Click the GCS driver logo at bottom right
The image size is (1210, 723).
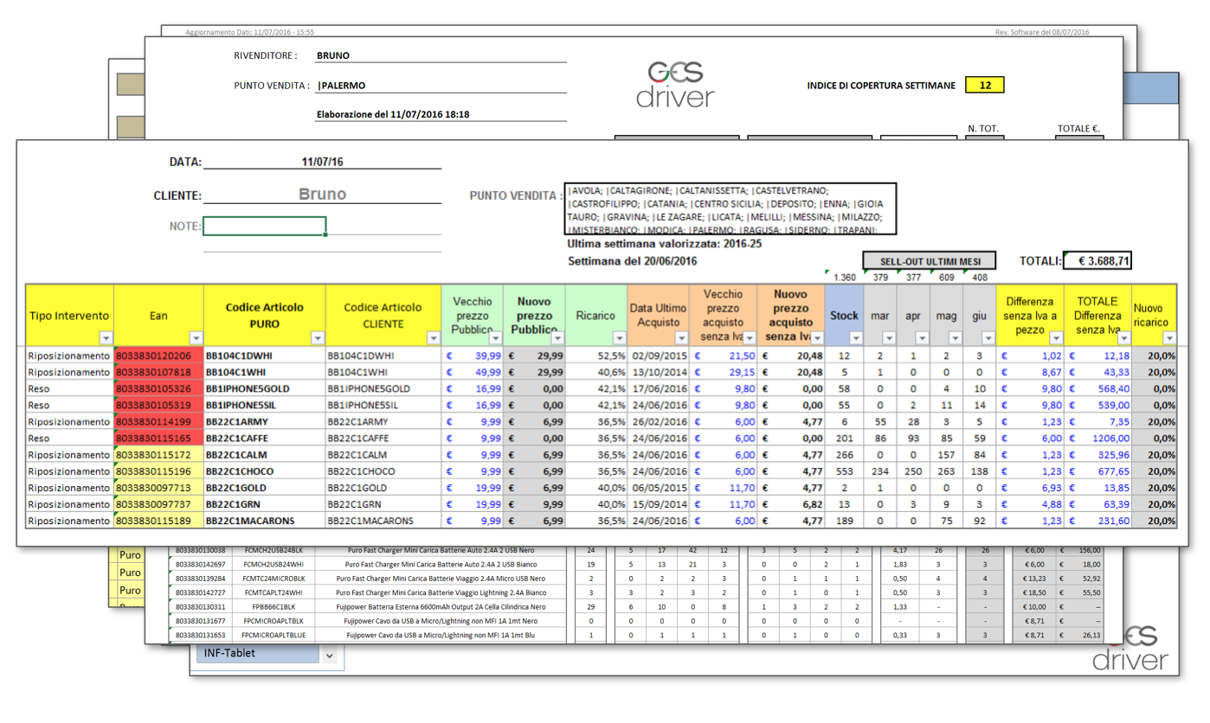pos(1130,649)
